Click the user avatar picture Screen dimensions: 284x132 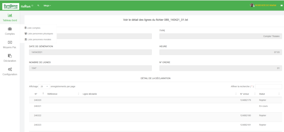pos(252,5)
